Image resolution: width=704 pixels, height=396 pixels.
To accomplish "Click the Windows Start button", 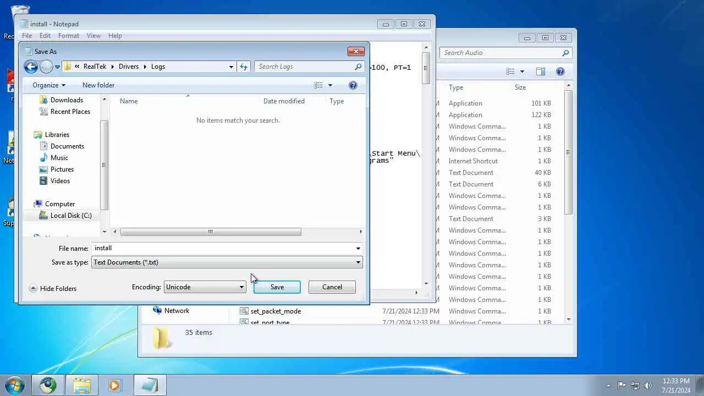I will [x=14, y=384].
